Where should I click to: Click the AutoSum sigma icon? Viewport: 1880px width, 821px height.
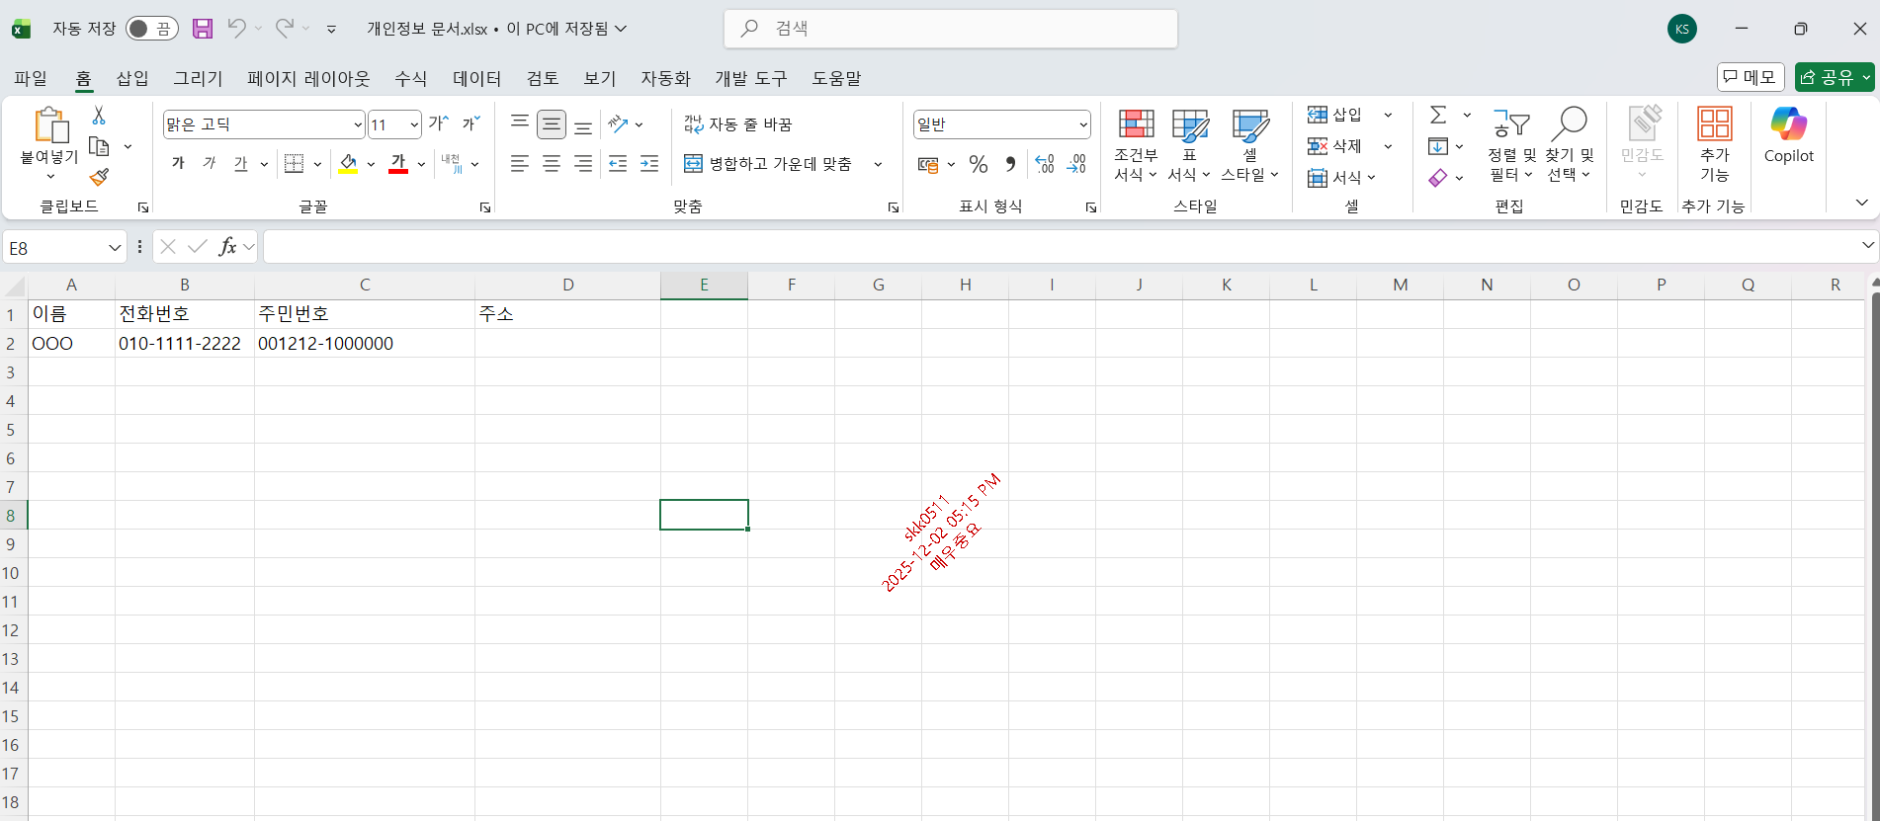(1438, 116)
